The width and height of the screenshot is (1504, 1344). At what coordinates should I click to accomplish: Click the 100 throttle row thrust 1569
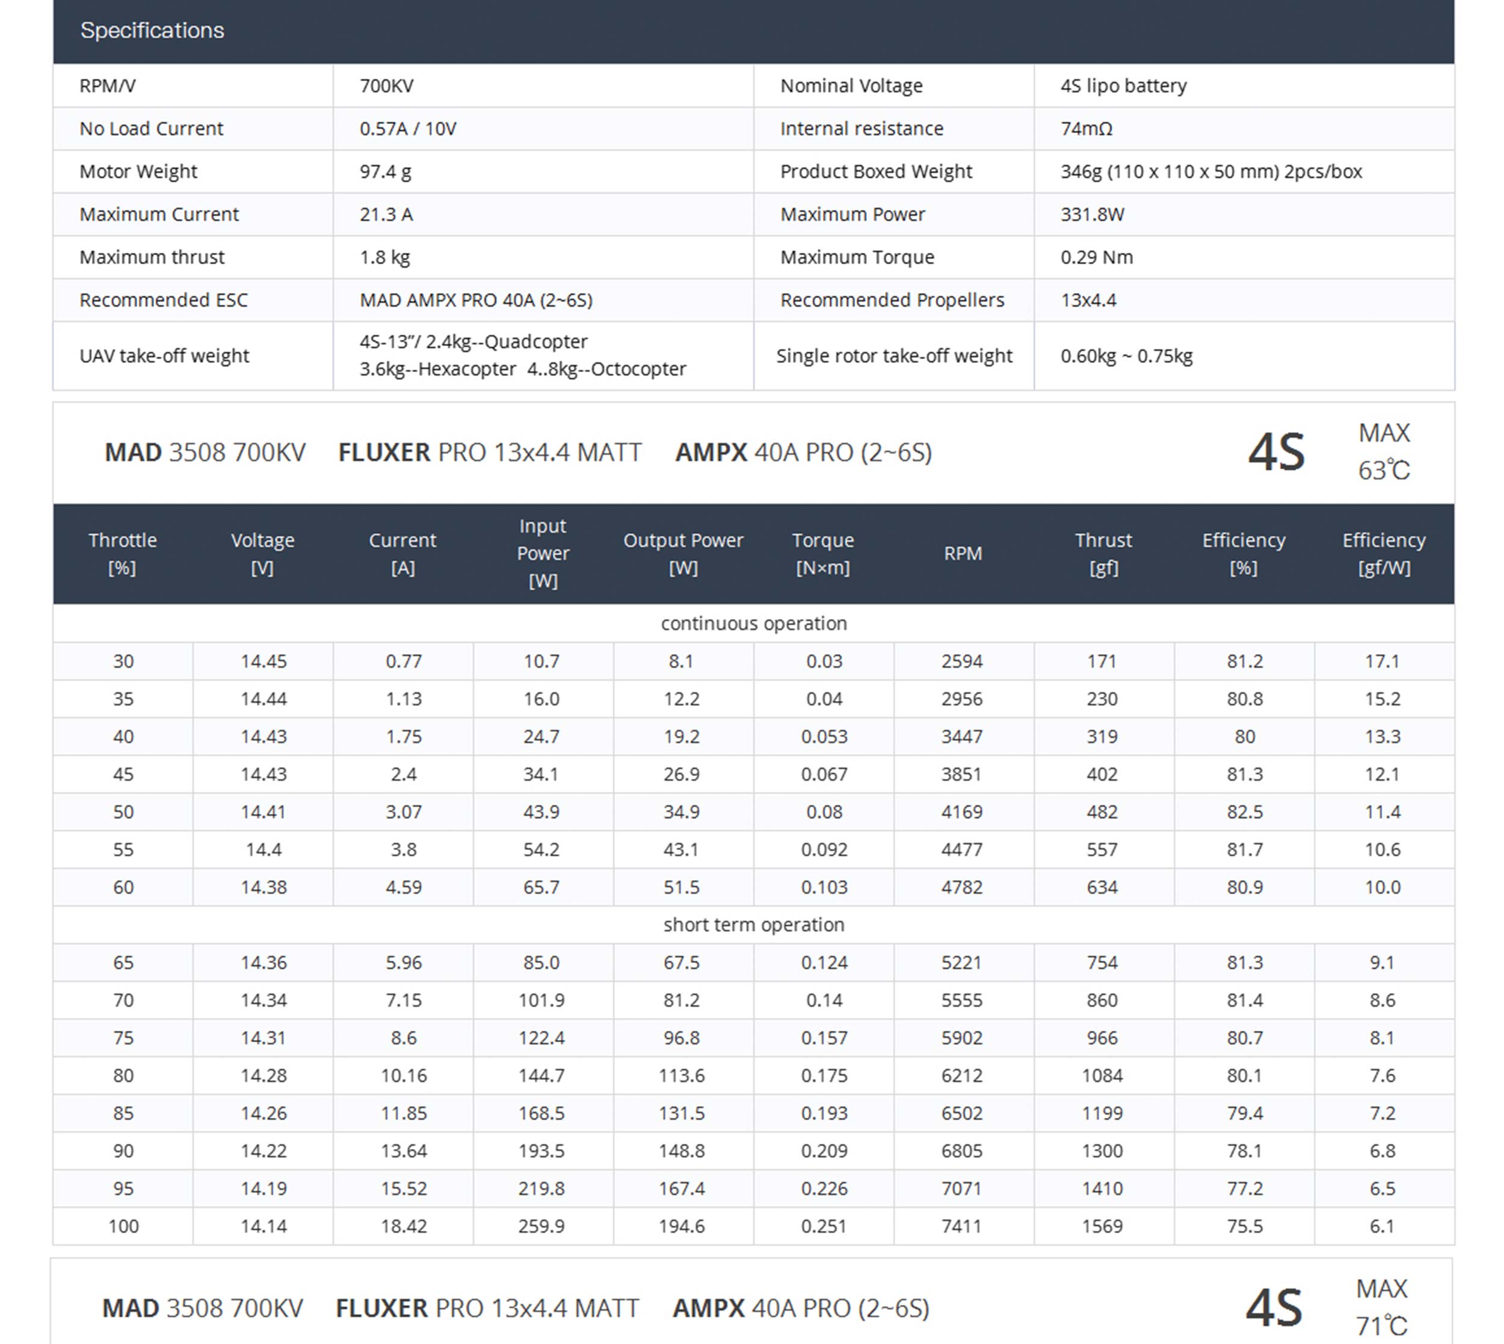coord(1102,1227)
